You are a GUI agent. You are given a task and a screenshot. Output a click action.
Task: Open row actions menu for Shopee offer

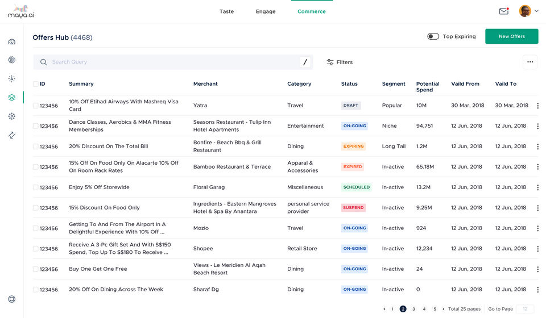pyautogui.click(x=537, y=249)
